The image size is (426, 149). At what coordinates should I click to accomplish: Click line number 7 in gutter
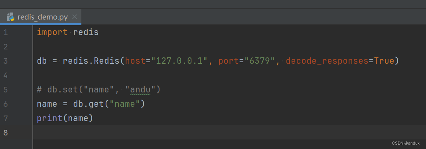tap(6, 118)
